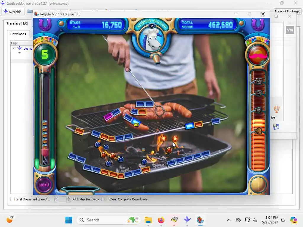303x227 pixels.
Task: Open the weather widget showing 79°
Action: point(10,219)
